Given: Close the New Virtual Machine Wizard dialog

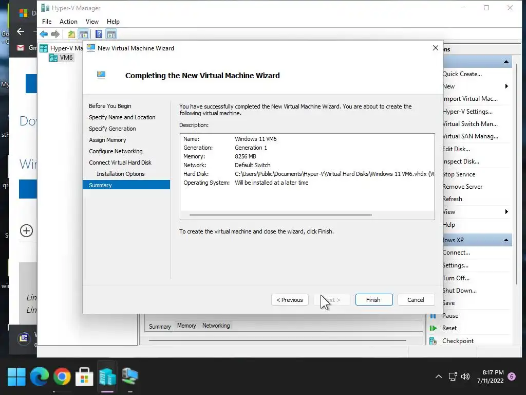Looking at the screenshot, I should pyautogui.click(x=436, y=48).
